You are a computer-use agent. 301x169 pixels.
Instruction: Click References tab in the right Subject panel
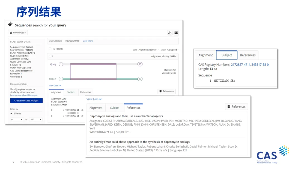click(x=248, y=55)
